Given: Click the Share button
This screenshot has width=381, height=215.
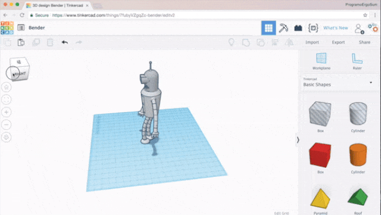Looking at the screenshot, I should [x=364, y=42].
